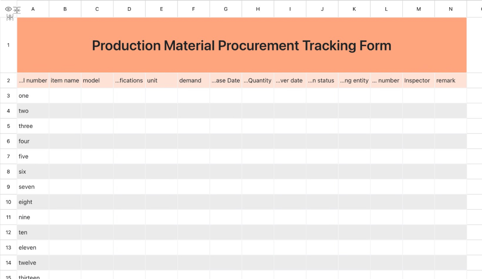Click the '...l number' header cell in column A

tap(33, 80)
